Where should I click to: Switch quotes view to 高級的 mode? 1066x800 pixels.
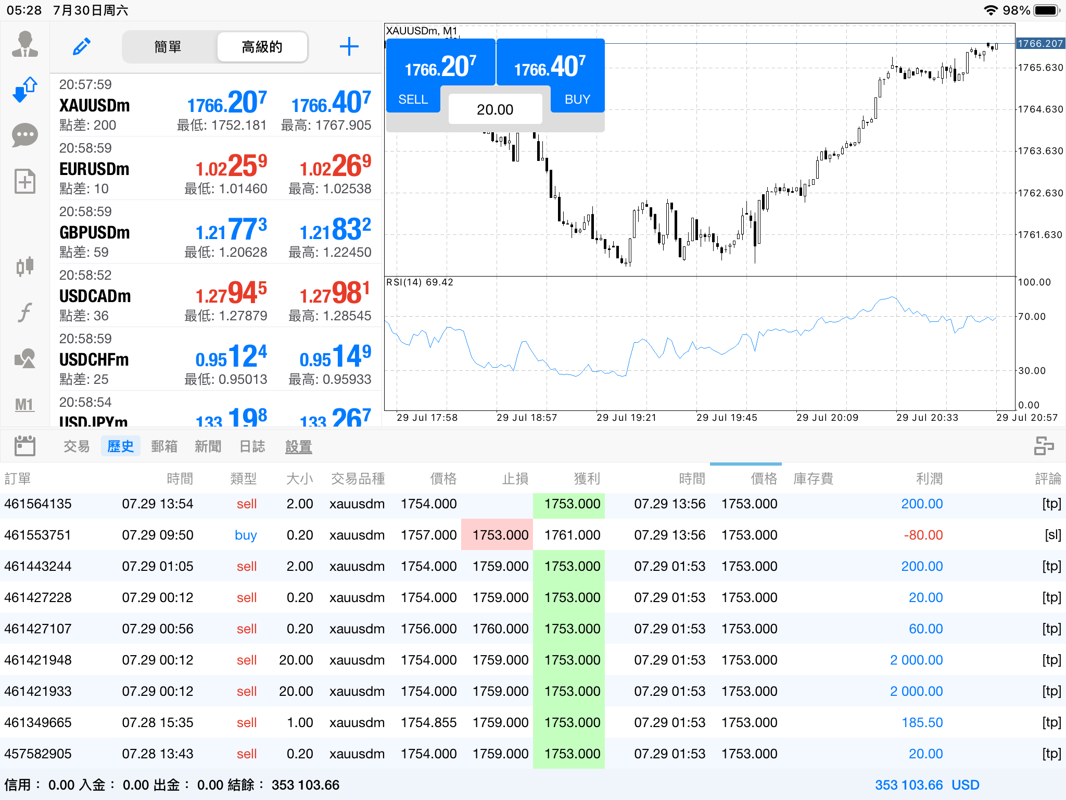tap(262, 47)
